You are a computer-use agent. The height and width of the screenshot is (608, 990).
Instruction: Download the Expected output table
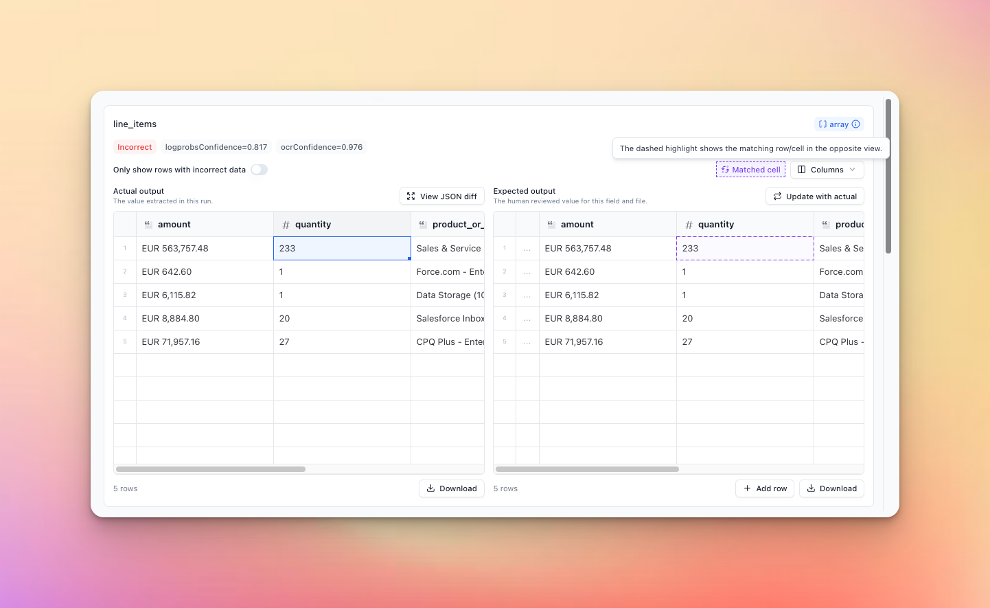point(831,488)
